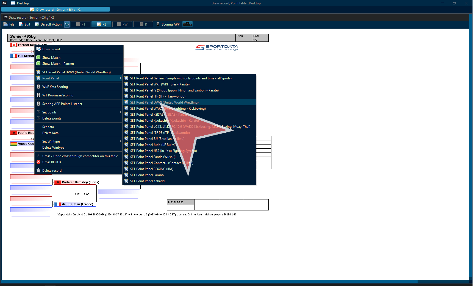This screenshot has height=286, width=475.
Task: Click the first empty Referees cell
Action: [x=207, y=202]
